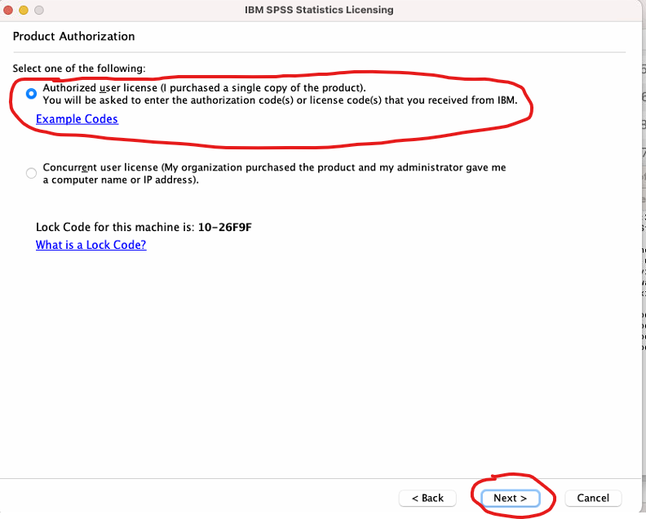646x519 pixels.
Task: Click the 'Select one of the following' text
Action: click(79, 69)
